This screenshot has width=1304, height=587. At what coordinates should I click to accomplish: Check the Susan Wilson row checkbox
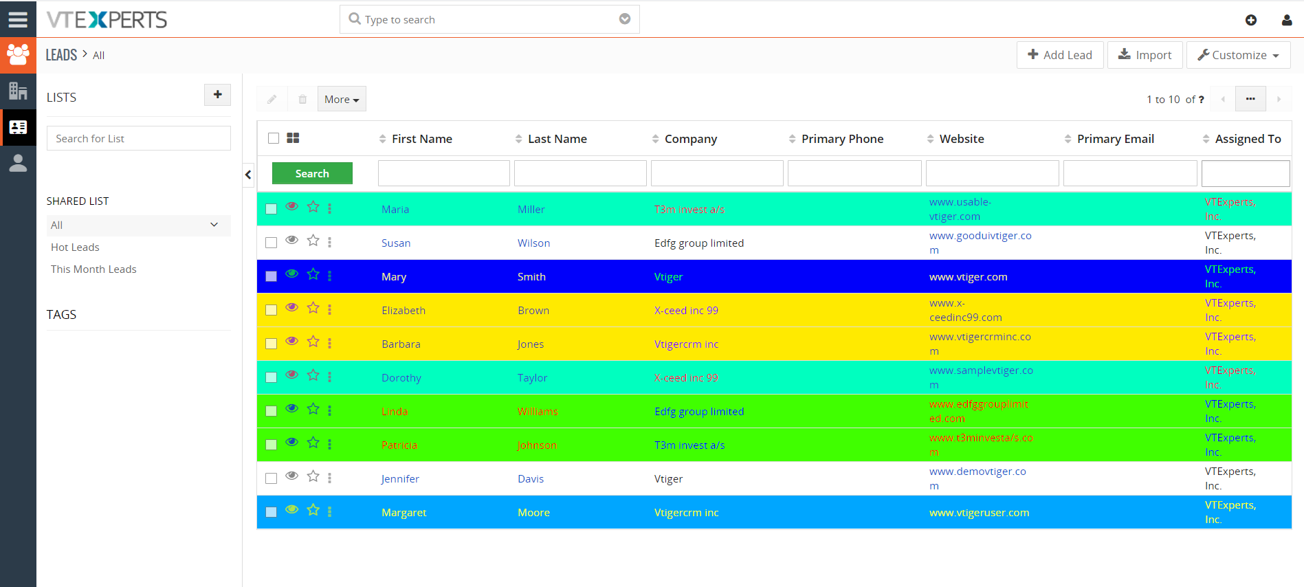(272, 243)
